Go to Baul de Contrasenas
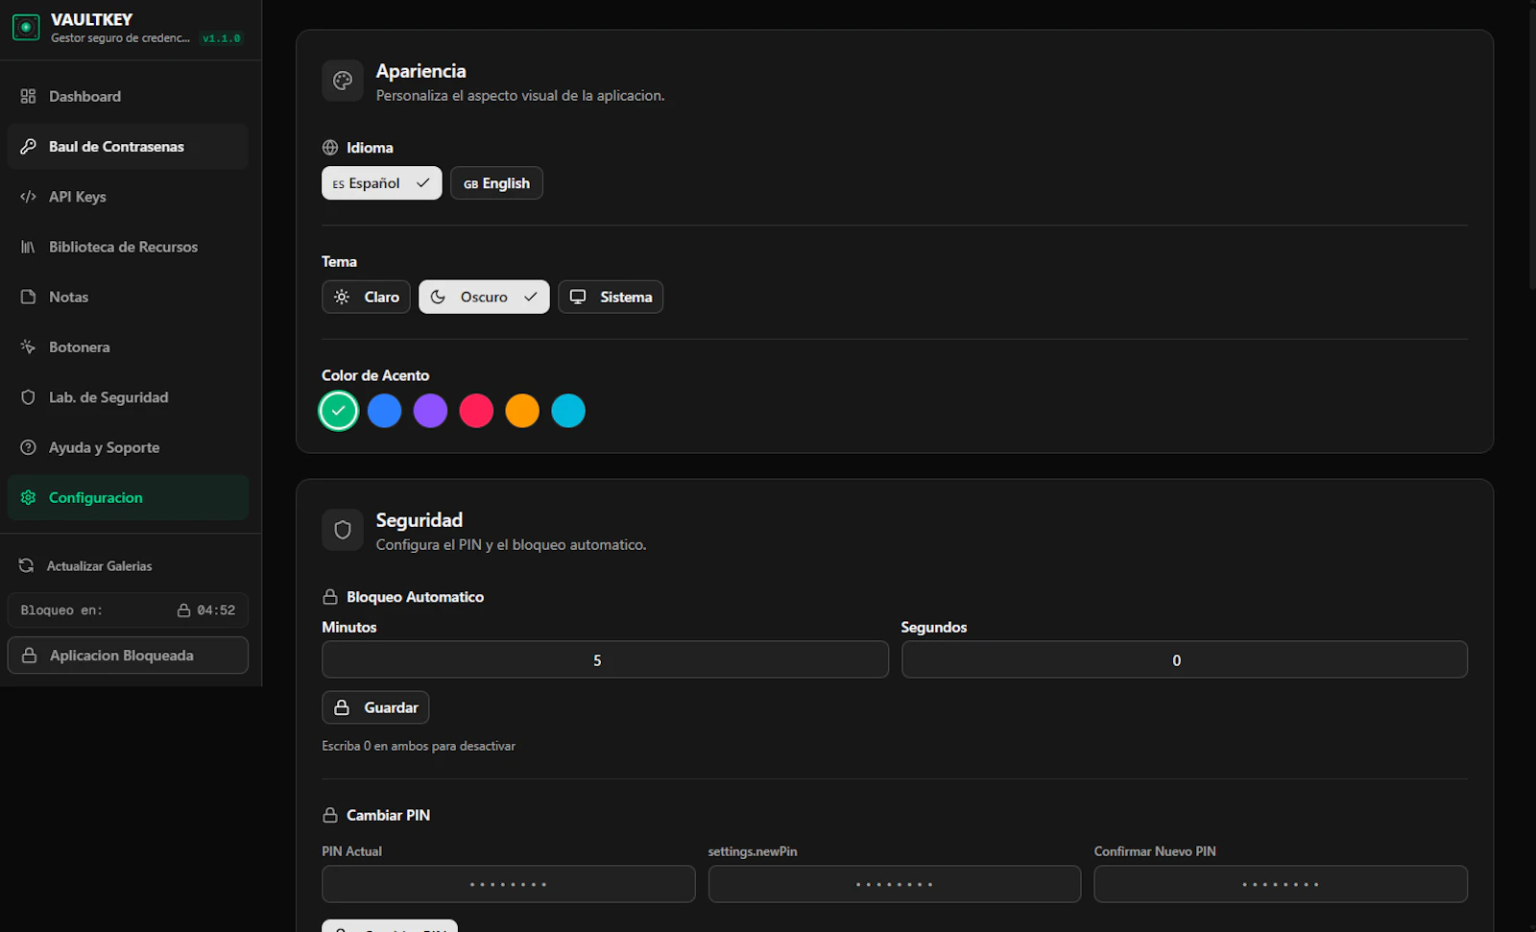Image resolution: width=1536 pixels, height=932 pixels. (128, 147)
